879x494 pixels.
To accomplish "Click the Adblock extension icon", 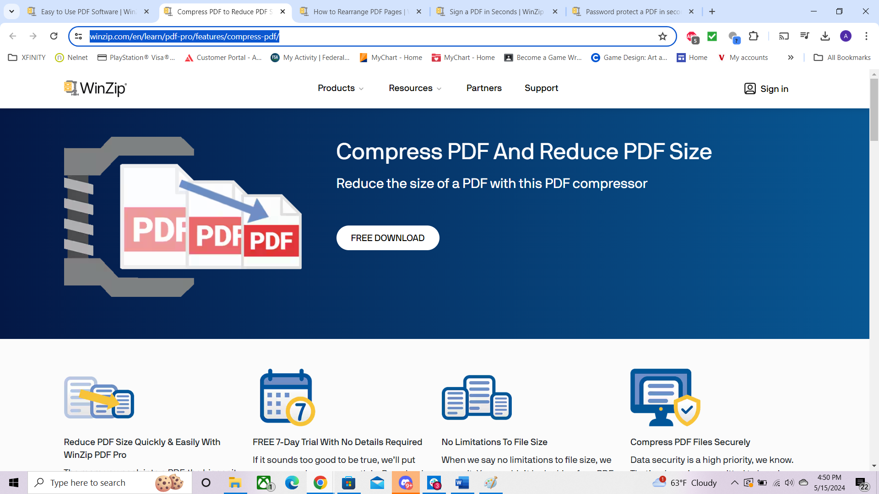I will pyautogui.click(x=692, y=37).
